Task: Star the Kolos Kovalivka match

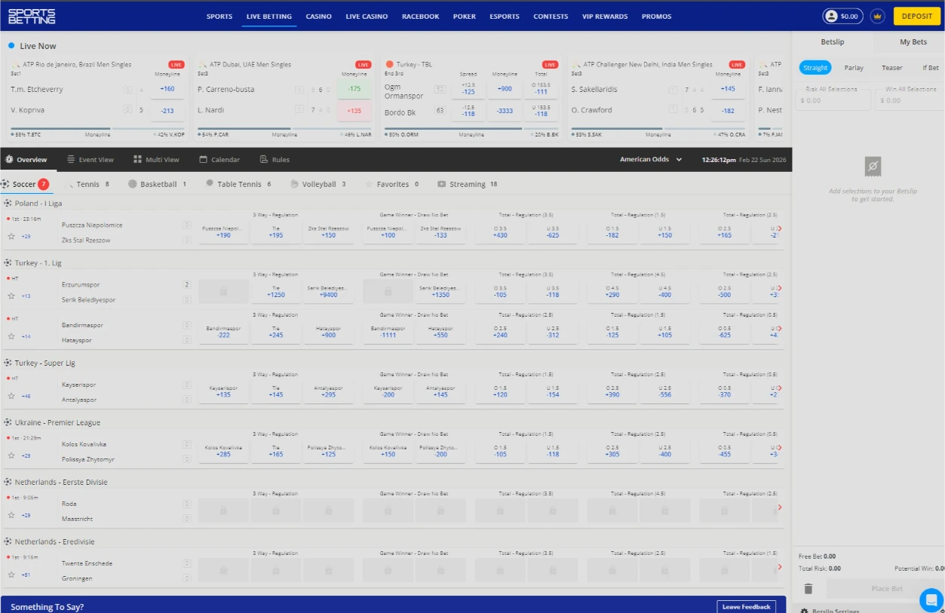Action: click(11, 455)
